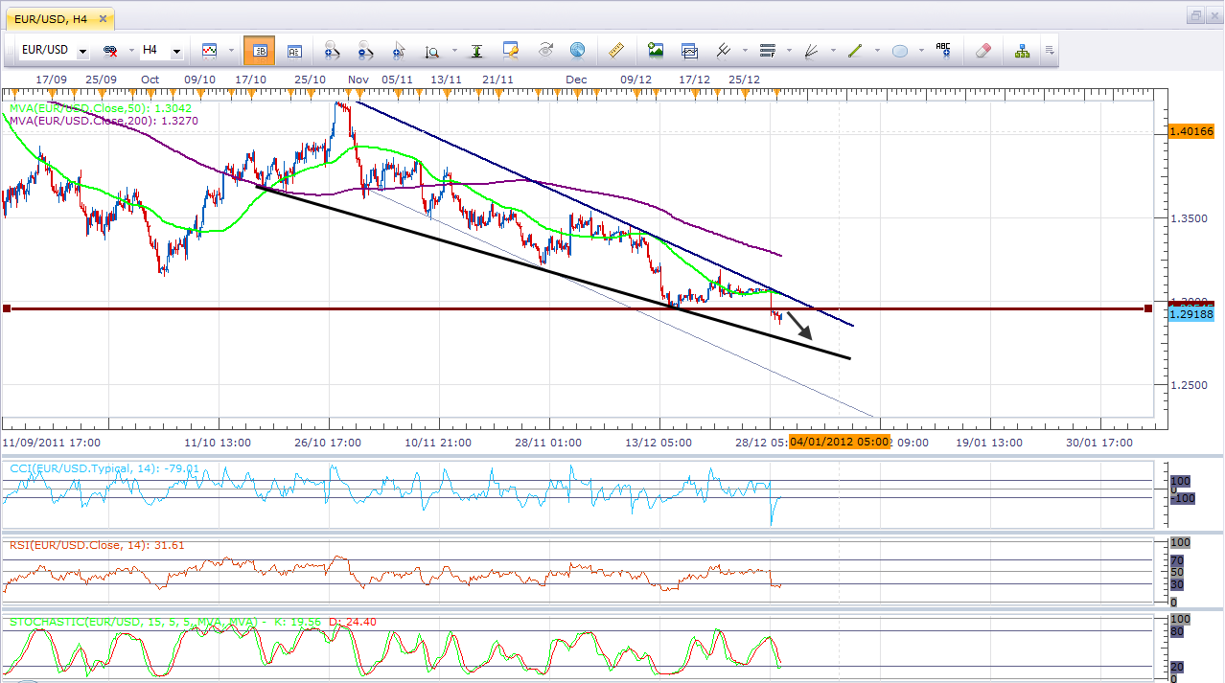Click the chart window with pencil icon

click(x=510, y=50)
